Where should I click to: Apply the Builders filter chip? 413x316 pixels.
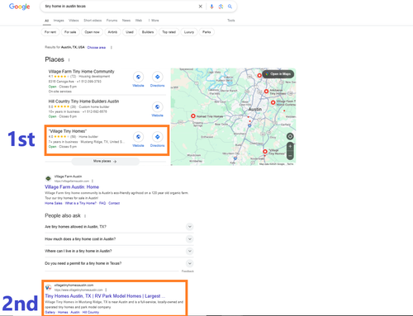[x=148, y=32]
